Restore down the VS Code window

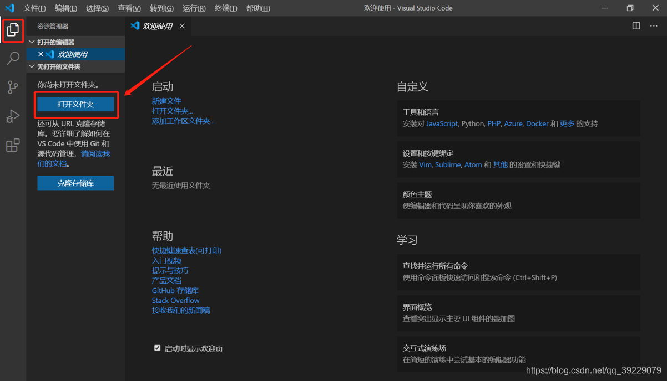coord(630,8)
